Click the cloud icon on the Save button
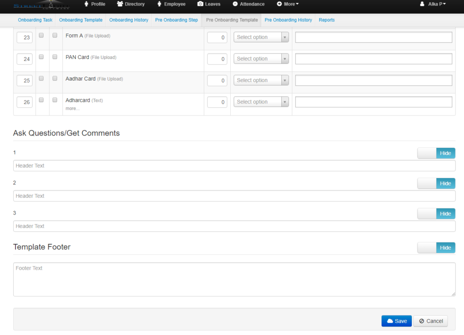The width and height of the screenshot is (464, 335). [x=389, y=321]
